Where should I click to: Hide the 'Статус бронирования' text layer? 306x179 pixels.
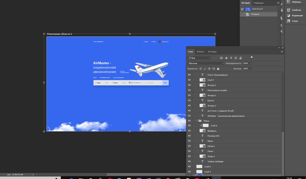[x=189, y=75]
